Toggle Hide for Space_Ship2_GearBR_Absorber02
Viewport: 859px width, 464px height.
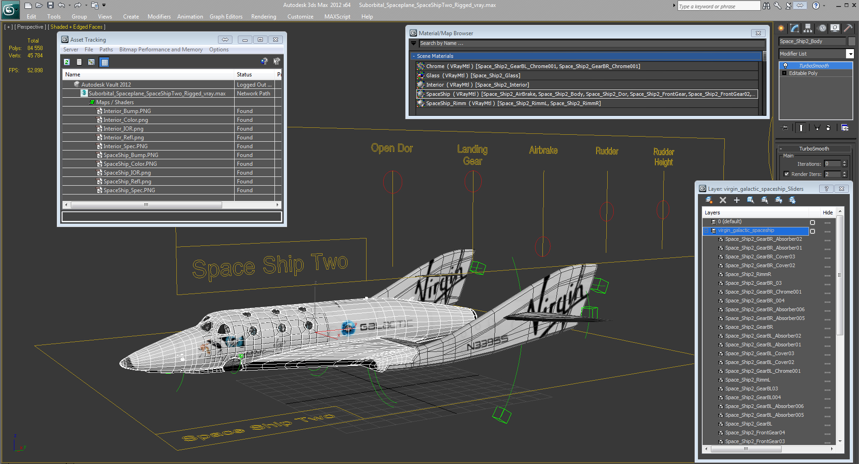coord(828,240)
